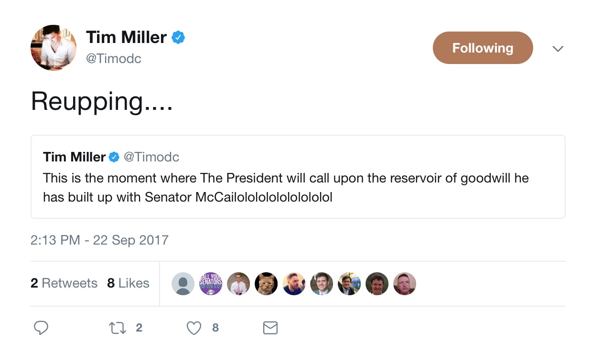Image resolution: width=601 pixels, height=364 pixels.
Task: Like the tweet with the heart icon
Action: click(x=193, y=328)
